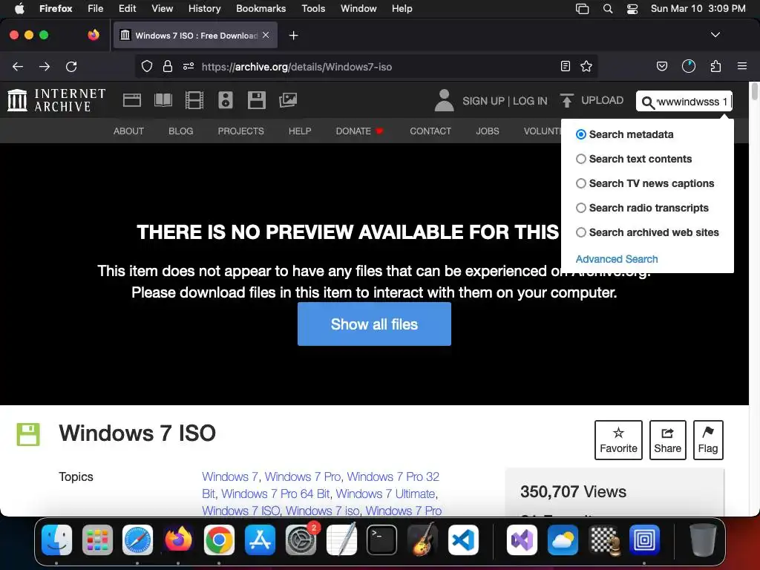760x570 pixels.
Task: Toggle reader view icon
Action: pos(565,66)
